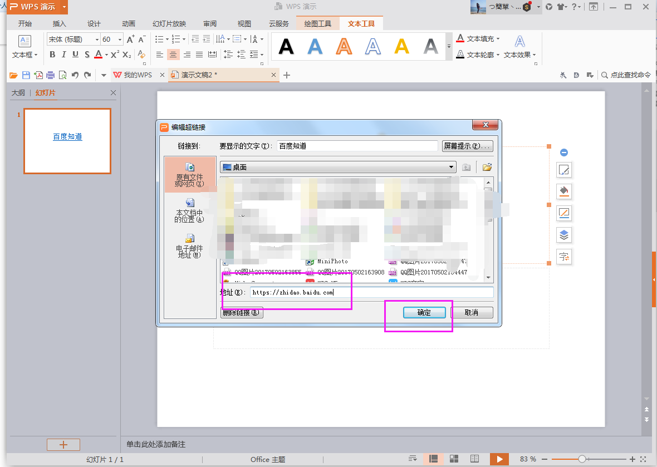Screen dimensions: 657x467
Task: Switch to reading view in status bar
Action: (x=474, y=459)
